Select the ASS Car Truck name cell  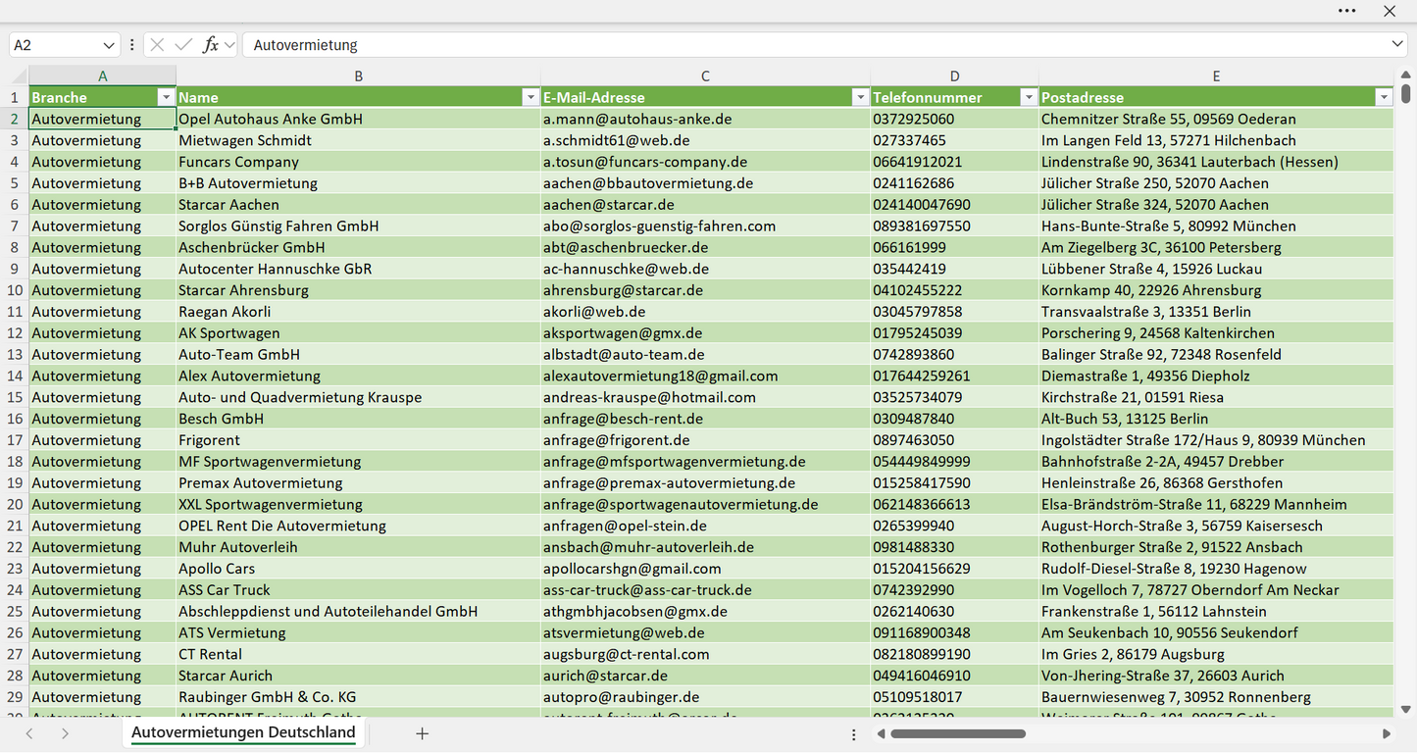359,590
